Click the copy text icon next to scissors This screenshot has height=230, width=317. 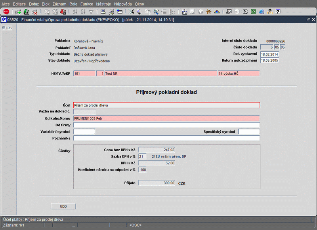[139, 12]
